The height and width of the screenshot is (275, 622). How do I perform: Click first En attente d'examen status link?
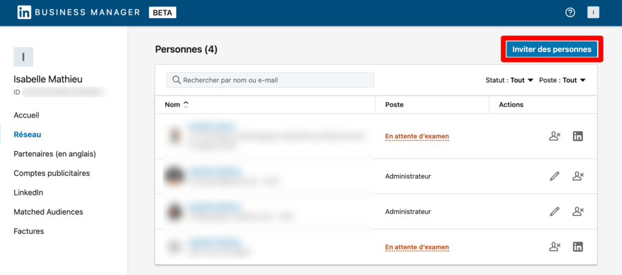417,136
